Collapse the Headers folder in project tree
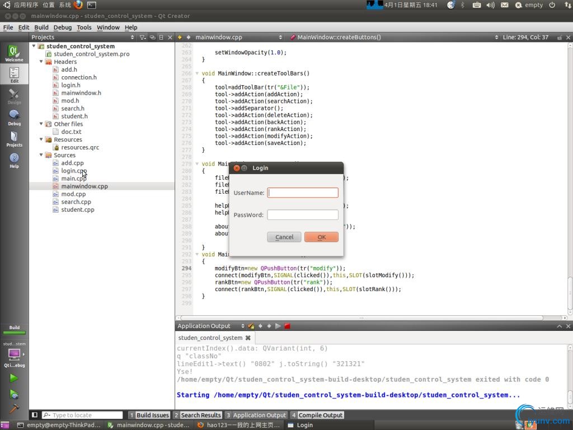Image resolution: width=573 pixels, height=430 pixels. click(x=41, y=62)
